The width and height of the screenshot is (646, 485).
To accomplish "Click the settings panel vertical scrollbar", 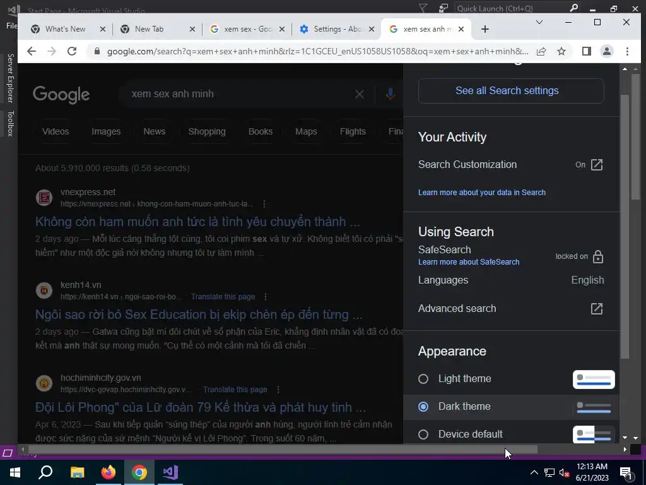I will (x=625, y=227).
